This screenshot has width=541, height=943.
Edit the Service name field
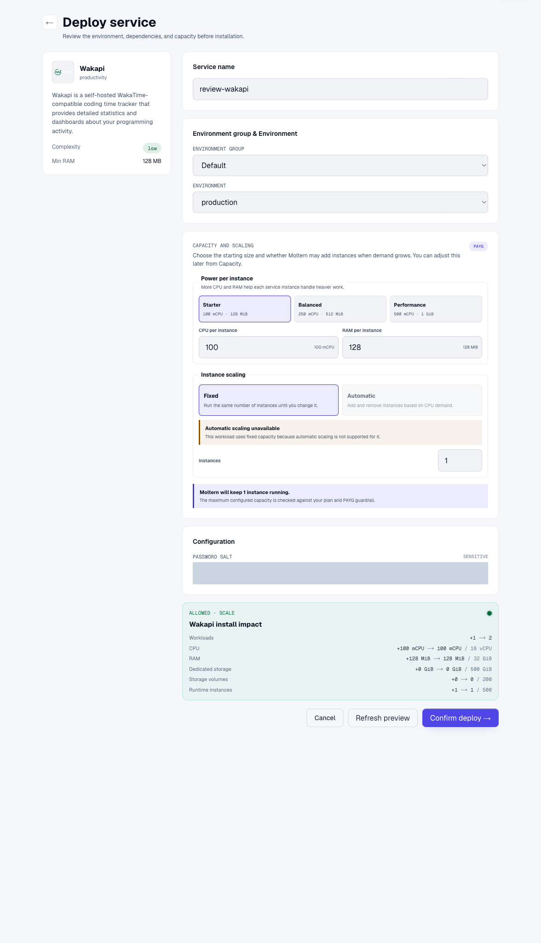point(340,89)
